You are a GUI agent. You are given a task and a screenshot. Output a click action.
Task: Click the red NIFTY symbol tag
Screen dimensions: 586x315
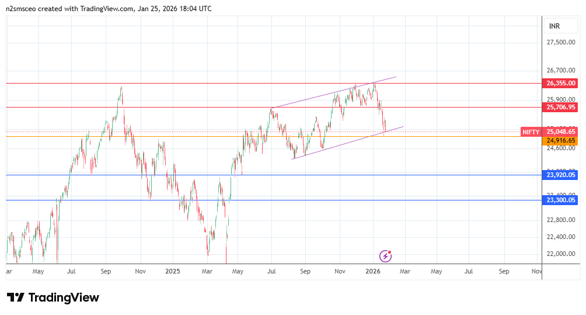coord(531,132)
